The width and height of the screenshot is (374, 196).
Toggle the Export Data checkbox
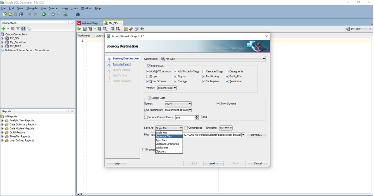(x=149, y=98)
